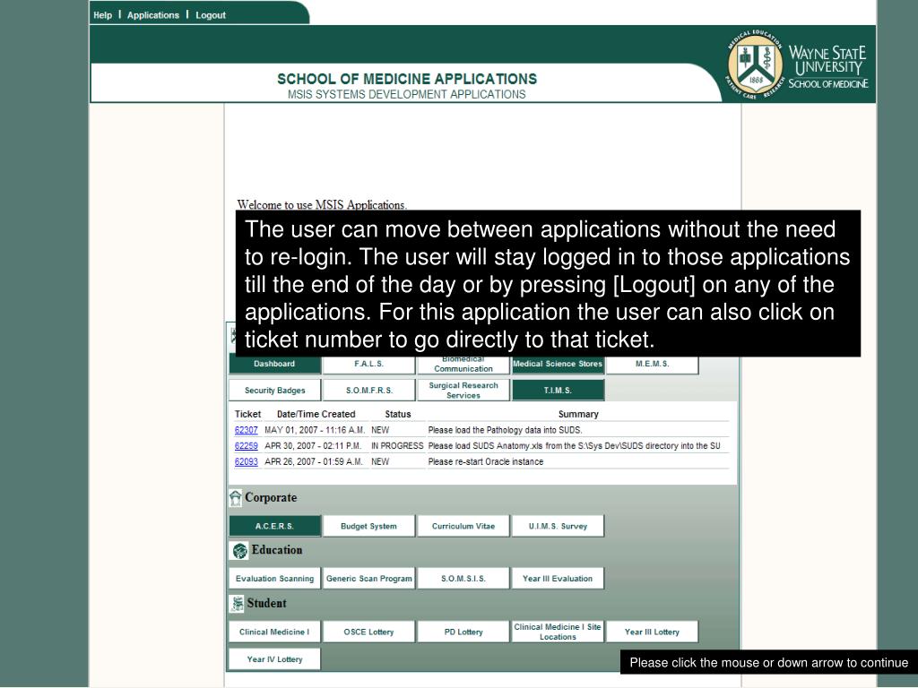Open the Year III Lottery application
Screen dimensions: 918x688
click(652, 632)
